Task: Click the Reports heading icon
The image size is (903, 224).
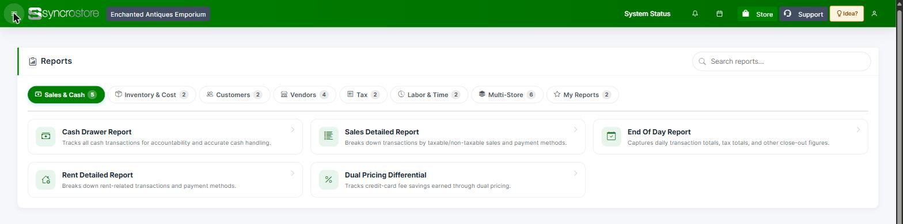Action: click(x=33, y=61)
